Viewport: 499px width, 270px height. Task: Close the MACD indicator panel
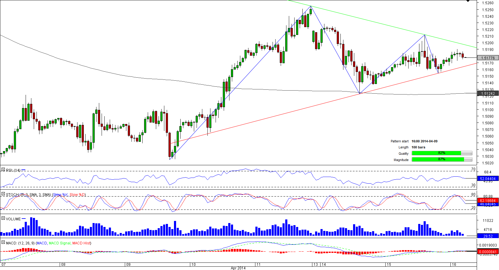tap(3, 242)
